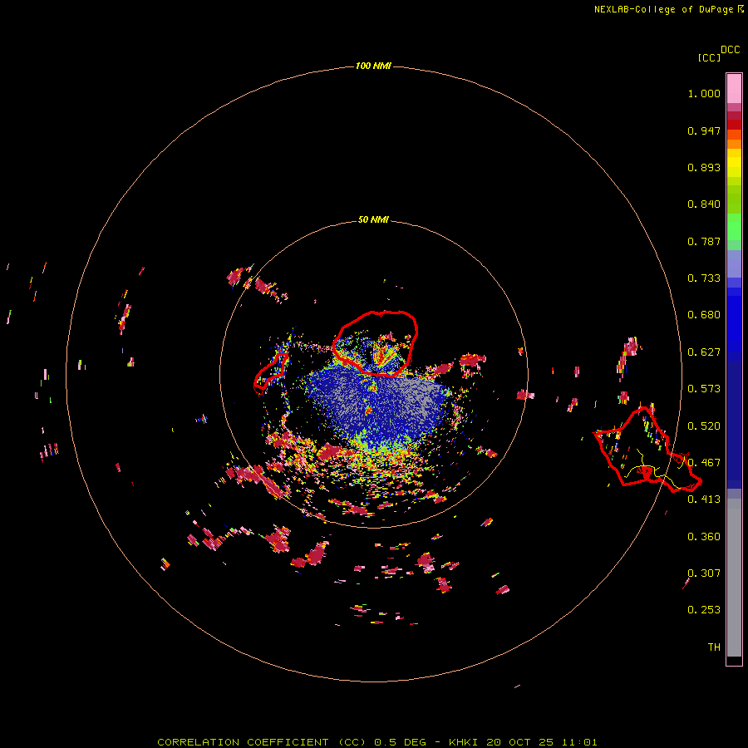The height and width of the screenshot is (748, 748).
Task: Click the 0.680 color scale value
Action: [704, 315]
